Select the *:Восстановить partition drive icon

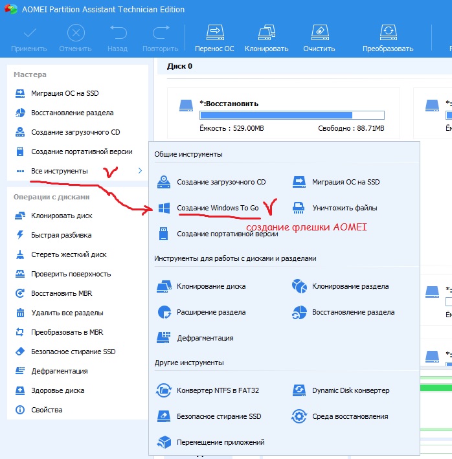tap(186, 106)
